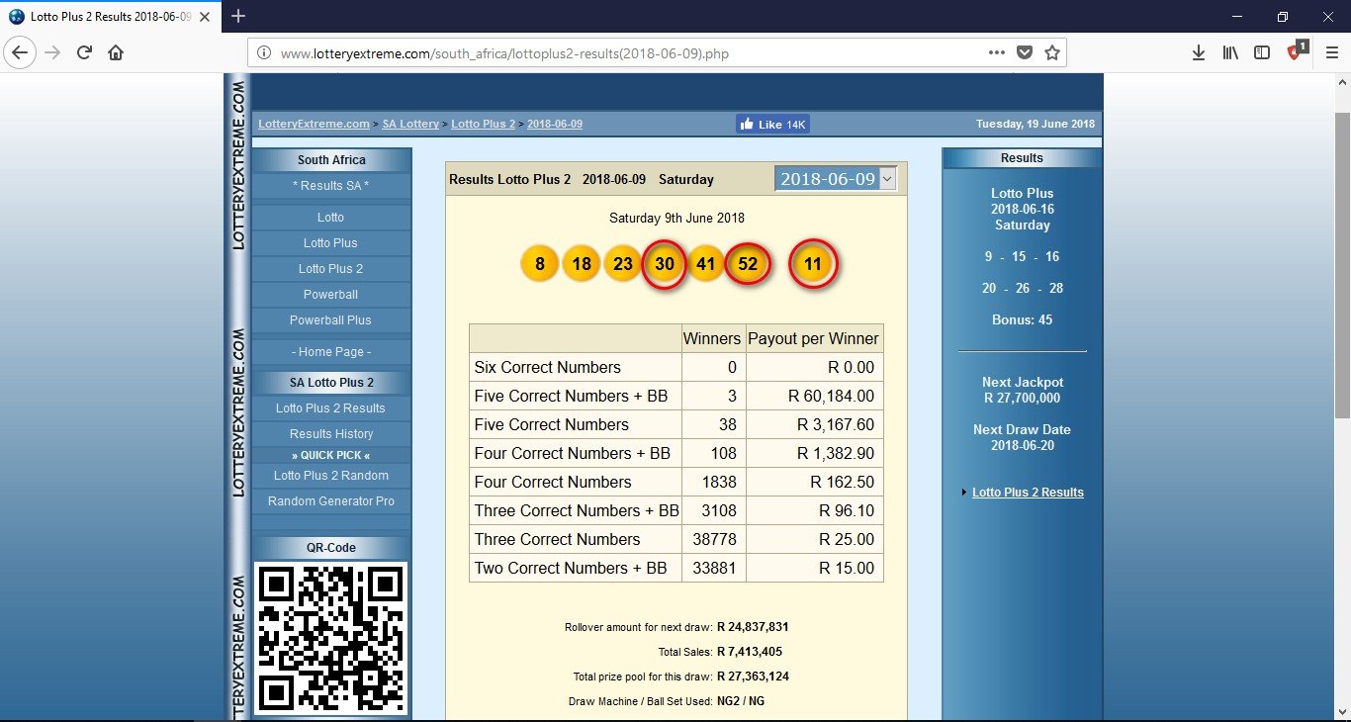Open a new tab with plus icon
1351x722 pixels.
pos(237,16)
